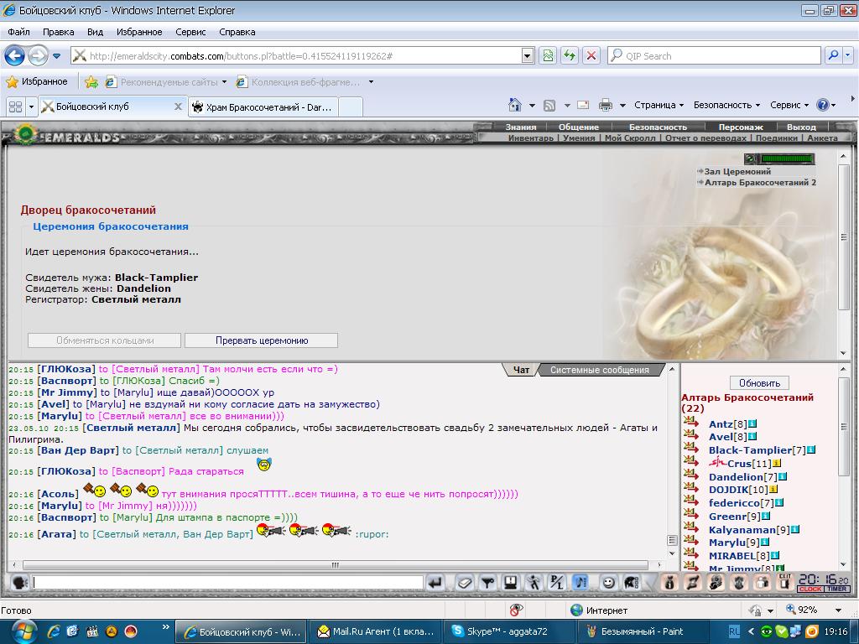Expand the QIP Search provider dropdown
Image resolution: width=859 pixels, height=644 pixels.
pos(848,55)
